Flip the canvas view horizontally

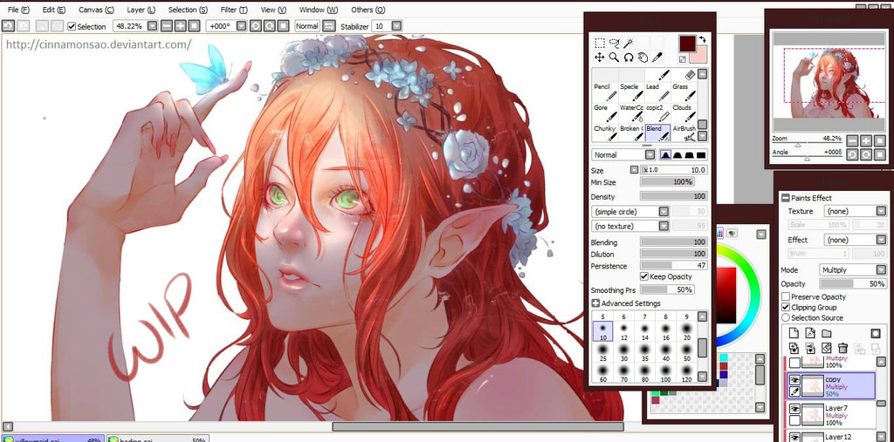[329, 25]
